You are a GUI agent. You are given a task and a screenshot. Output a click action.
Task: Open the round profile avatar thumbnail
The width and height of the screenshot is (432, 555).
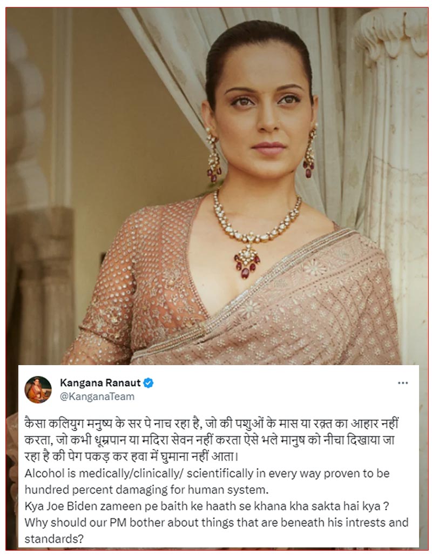pyautogui.click(x=38, y=389)
